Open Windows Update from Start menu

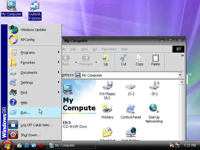point(34,30)
